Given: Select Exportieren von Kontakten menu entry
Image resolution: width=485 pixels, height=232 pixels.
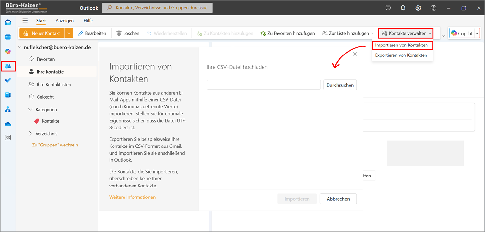Looking at the screenshot, I should pos(401,55).
